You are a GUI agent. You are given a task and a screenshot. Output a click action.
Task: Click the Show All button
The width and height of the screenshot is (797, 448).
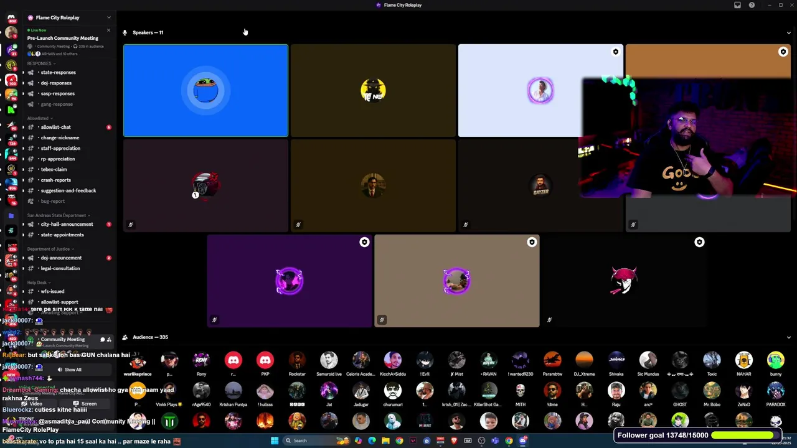pos(69,370)
